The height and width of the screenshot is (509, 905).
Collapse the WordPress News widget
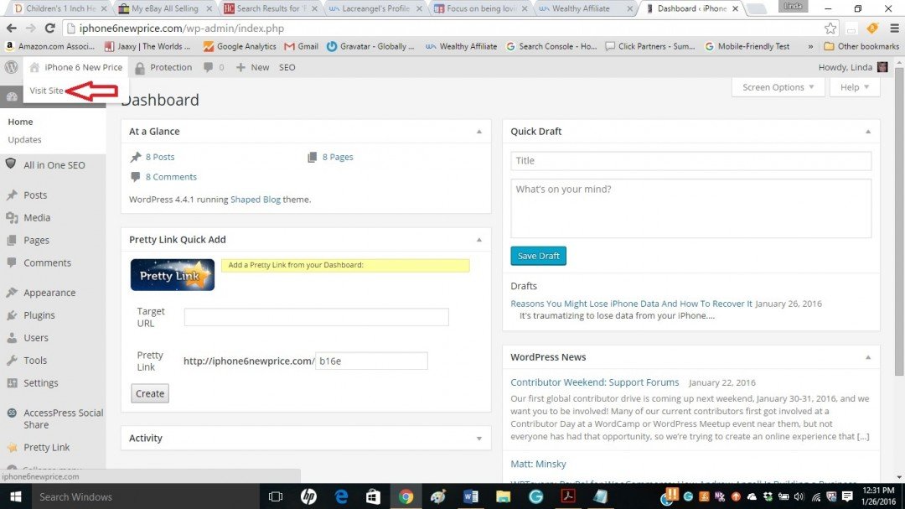click(x=867, y=357)
